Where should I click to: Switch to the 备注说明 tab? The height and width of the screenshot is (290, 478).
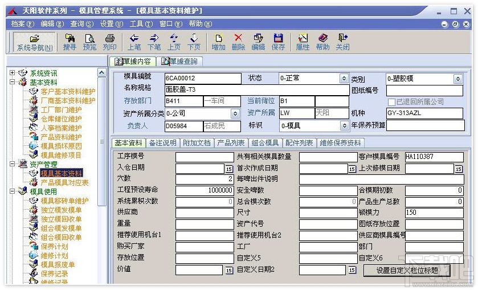point(162,142)
